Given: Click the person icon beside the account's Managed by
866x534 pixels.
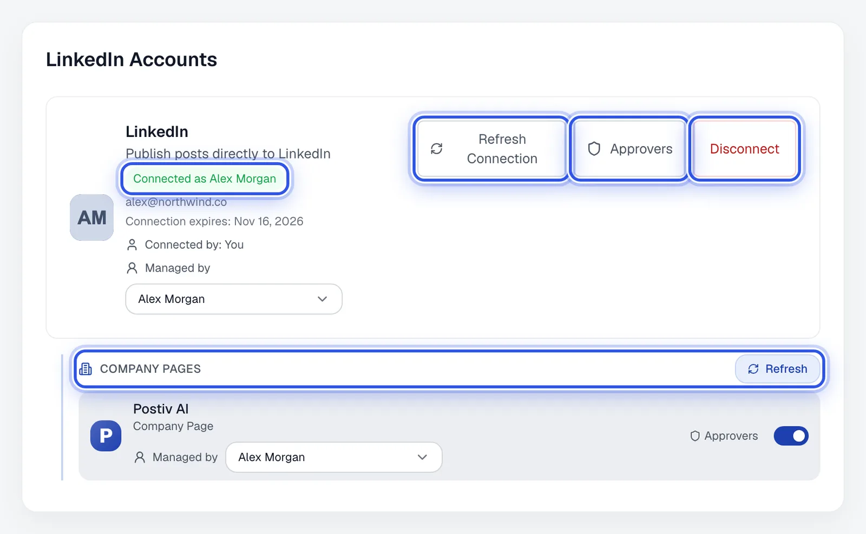Looking at the screenshot, I should point(132,268).
